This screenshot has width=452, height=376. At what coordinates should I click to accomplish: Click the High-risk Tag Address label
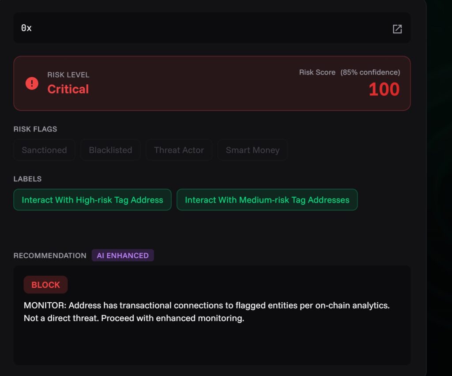pyautogui.click(x=92, y=200)
